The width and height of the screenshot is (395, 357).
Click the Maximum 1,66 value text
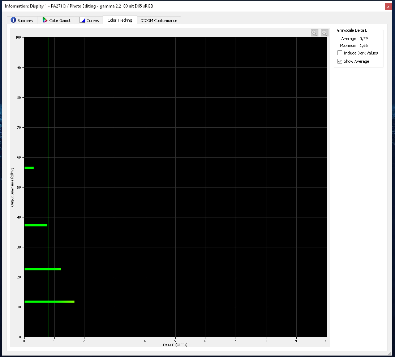364,45
